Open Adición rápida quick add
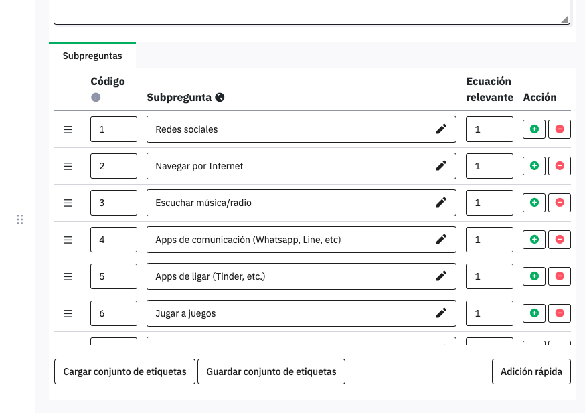Viewport: 585px width, 413px height. coord(531,371)
